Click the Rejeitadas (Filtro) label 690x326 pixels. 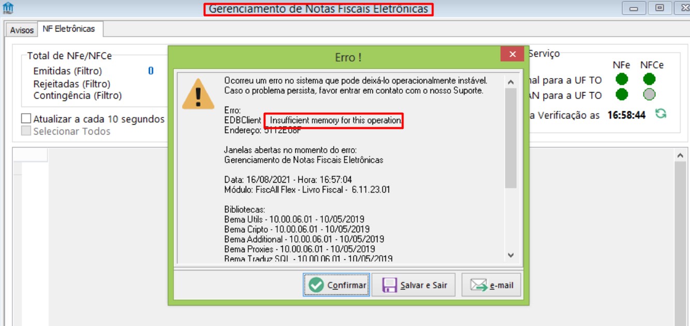coord(71,83)
